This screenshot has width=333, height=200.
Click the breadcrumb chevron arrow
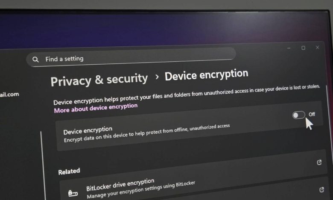(157, 77)
